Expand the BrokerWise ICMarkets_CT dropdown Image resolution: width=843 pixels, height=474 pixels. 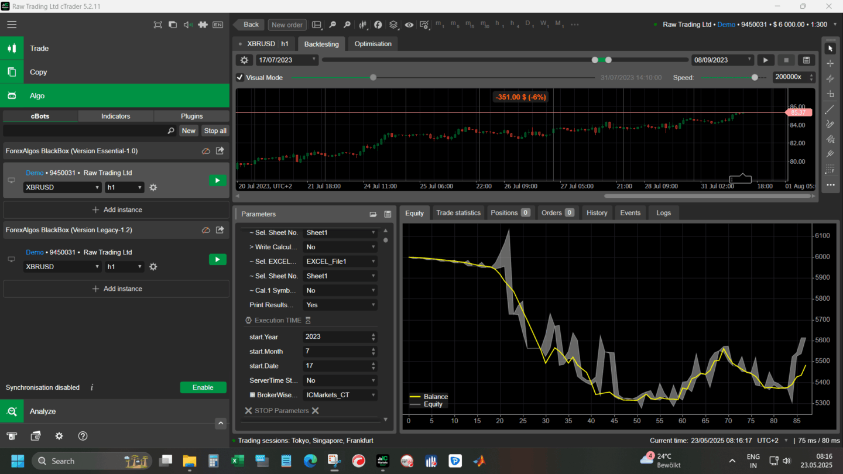click(340, 395)
